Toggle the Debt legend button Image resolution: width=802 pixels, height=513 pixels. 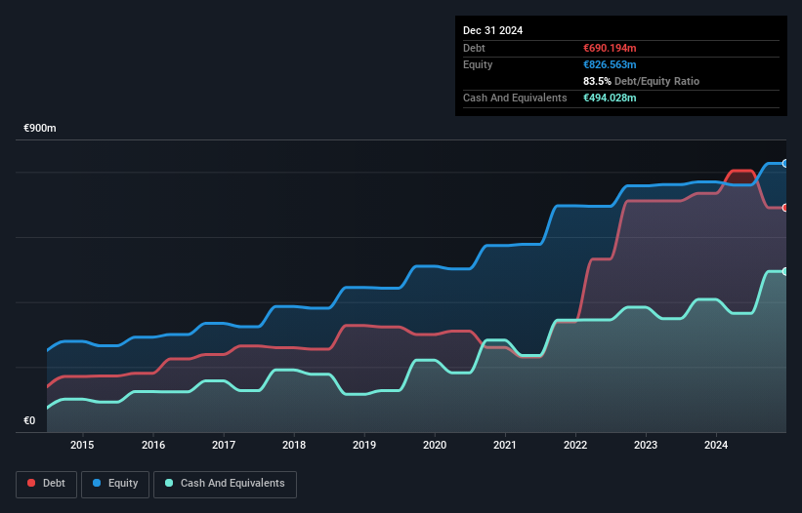(45, 484)
